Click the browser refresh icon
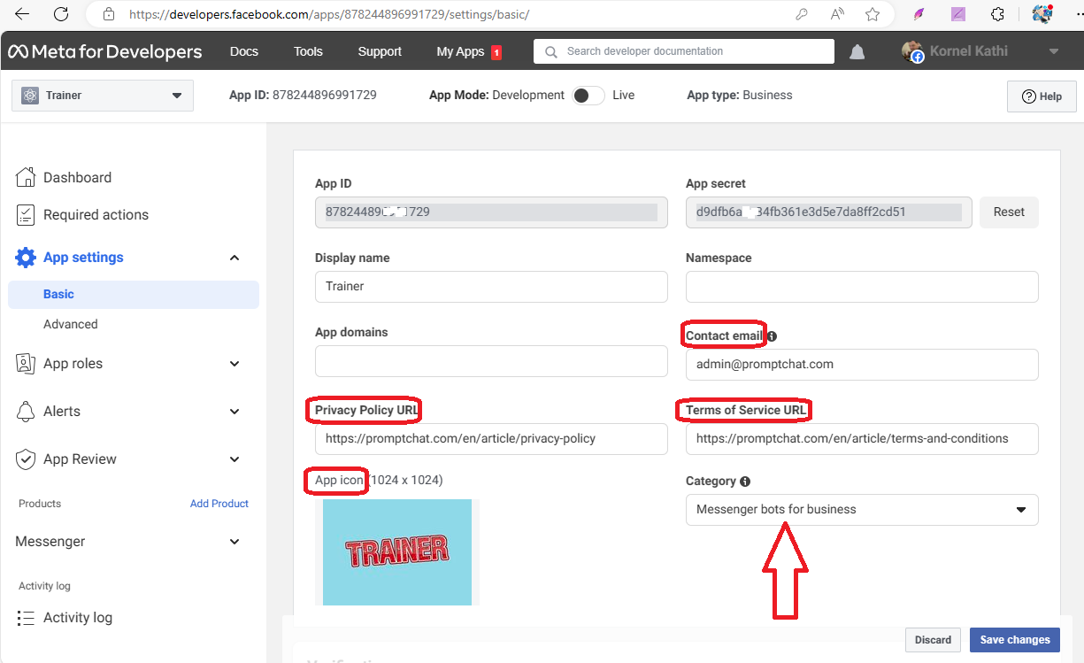 pyautogui.click(x=60, y=14)
